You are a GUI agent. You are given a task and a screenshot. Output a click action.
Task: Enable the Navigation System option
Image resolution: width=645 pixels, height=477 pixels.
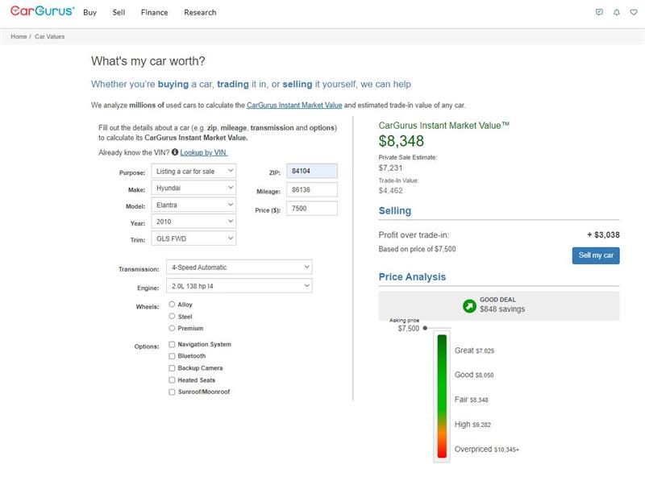(x=172, y=344)
